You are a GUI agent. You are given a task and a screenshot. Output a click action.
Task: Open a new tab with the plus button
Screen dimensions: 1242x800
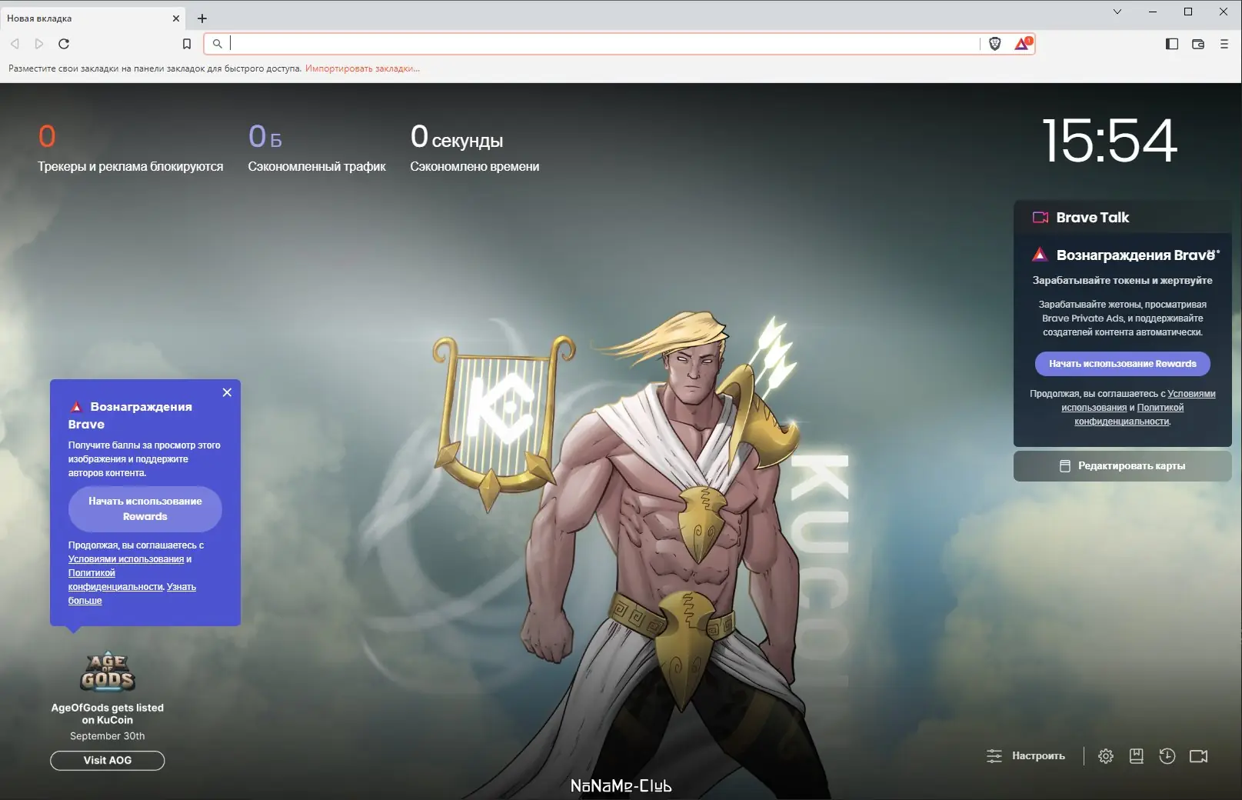coord(202,18)
